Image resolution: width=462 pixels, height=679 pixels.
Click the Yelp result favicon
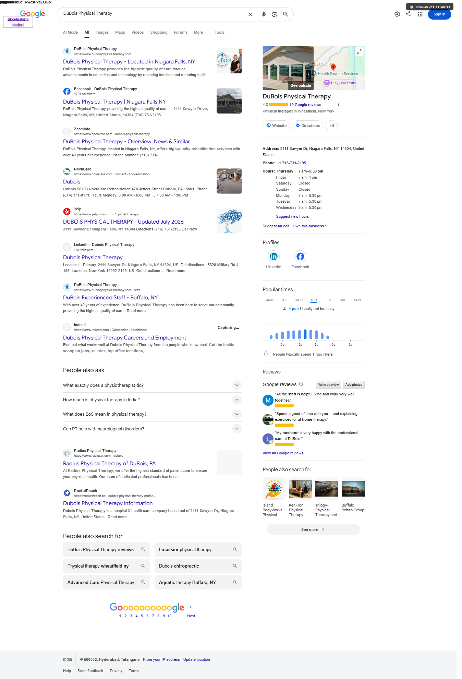pos(67,212)
